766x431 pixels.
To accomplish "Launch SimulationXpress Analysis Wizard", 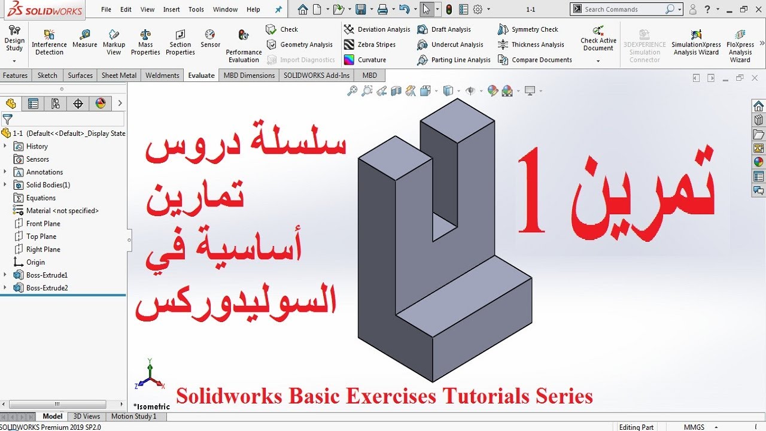I will [x=696, y=42].
